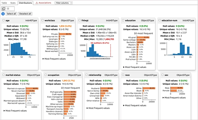Click the Associations warning triangle icon
This screenshot has height=120, width=198.
37,3
